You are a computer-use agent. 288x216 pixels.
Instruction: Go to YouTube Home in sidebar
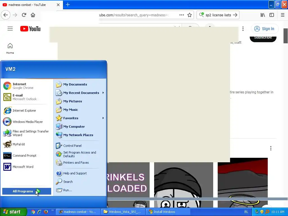point(10,48)
